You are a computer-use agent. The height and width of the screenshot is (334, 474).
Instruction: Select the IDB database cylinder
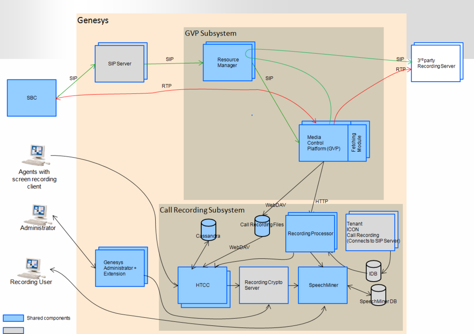[x=374, y=271]
